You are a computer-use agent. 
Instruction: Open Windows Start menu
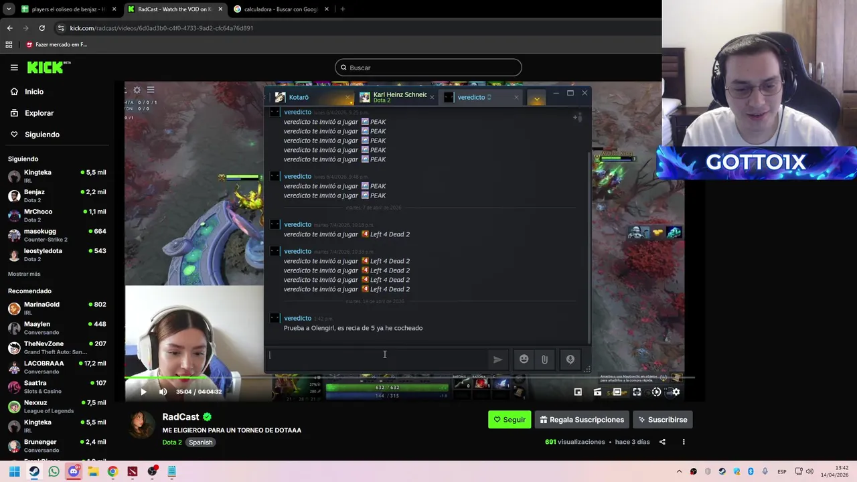14,471
